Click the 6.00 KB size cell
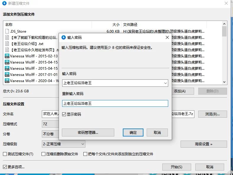Screen dimensions: 233x175 coord(113,31)
